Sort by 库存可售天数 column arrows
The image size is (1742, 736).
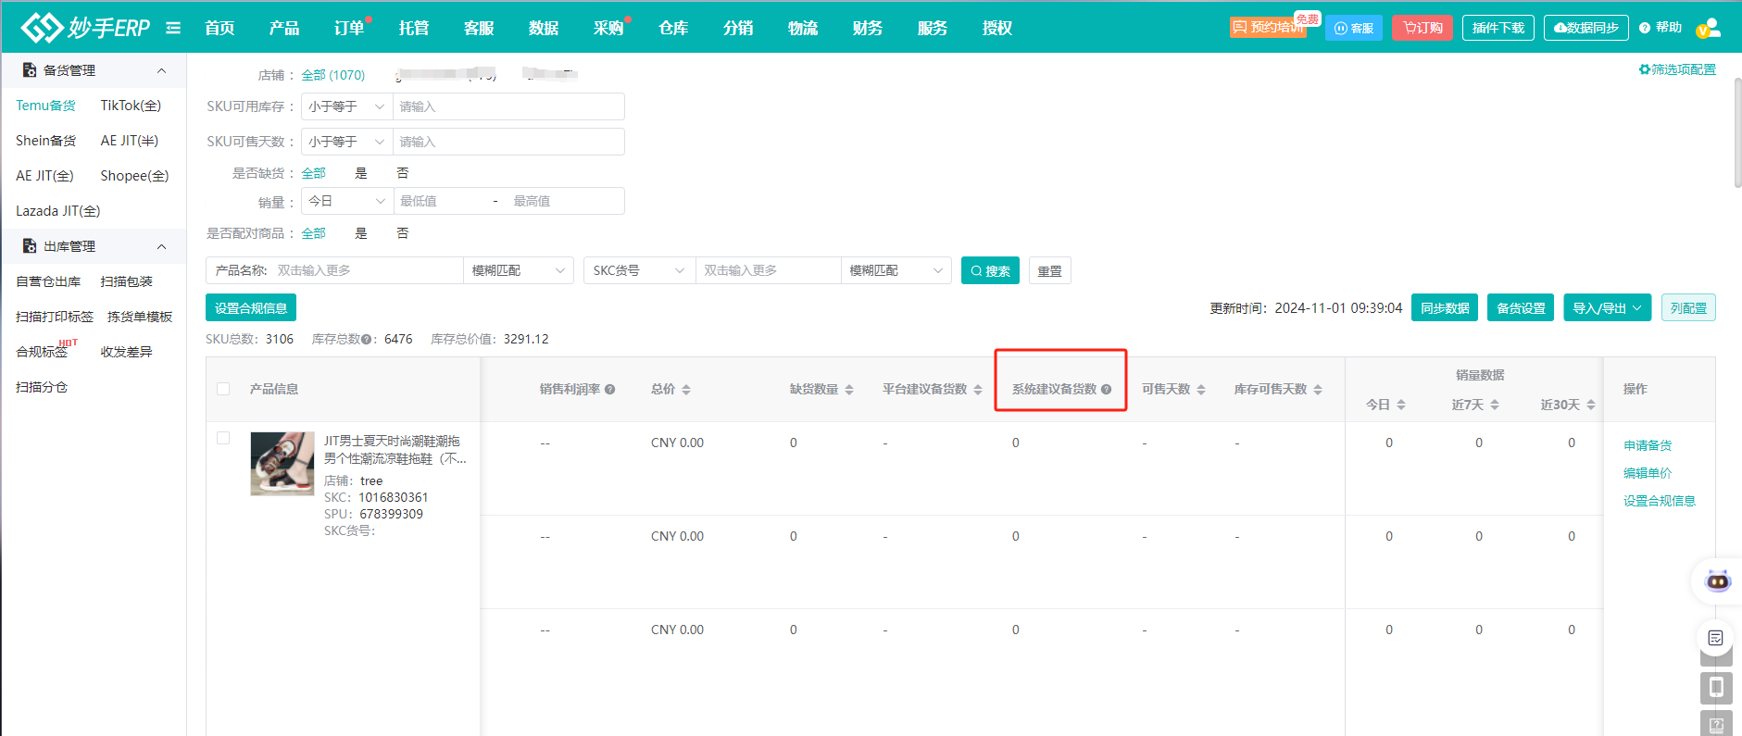(1318, 390)
